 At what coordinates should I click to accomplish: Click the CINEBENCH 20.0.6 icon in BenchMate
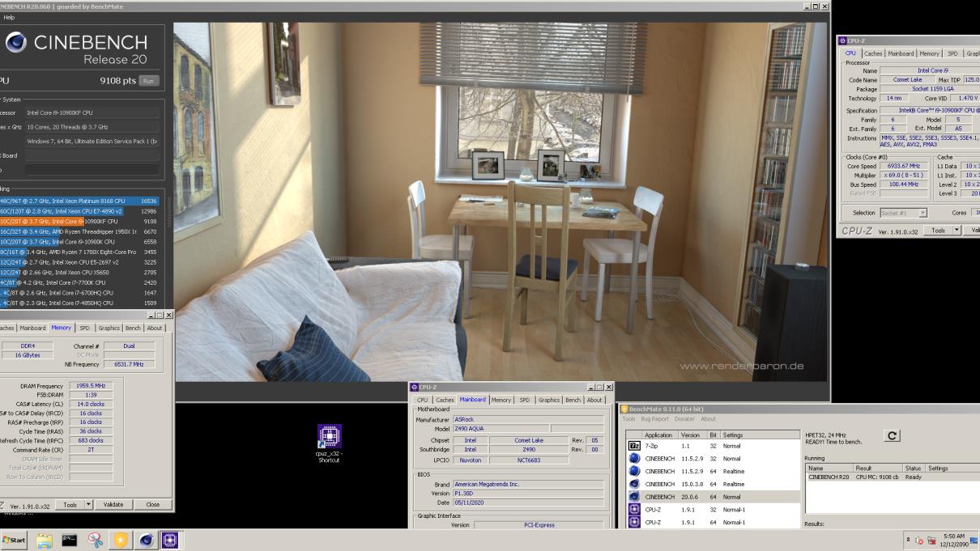[x=634, y=497]
